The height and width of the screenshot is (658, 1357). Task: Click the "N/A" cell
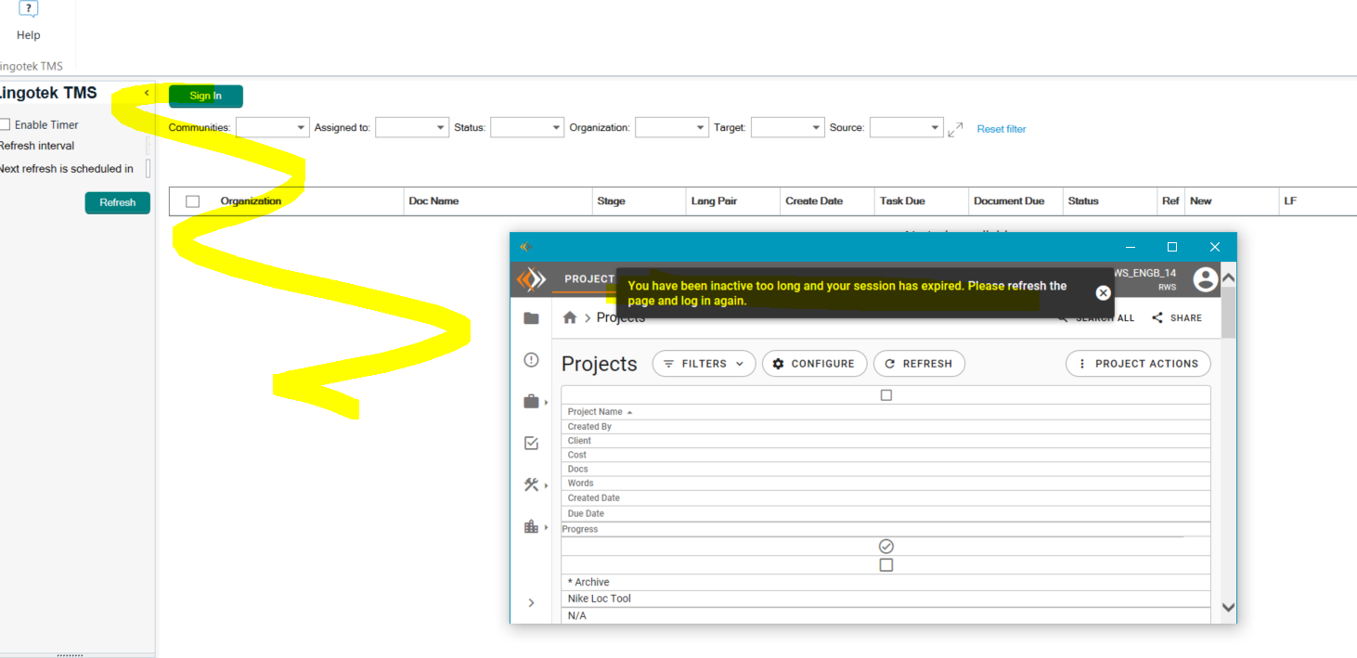(885, 615)
